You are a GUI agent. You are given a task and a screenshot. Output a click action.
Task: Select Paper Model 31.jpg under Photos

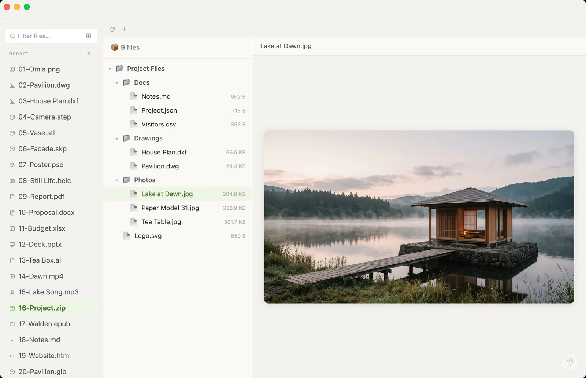point(178,208)
